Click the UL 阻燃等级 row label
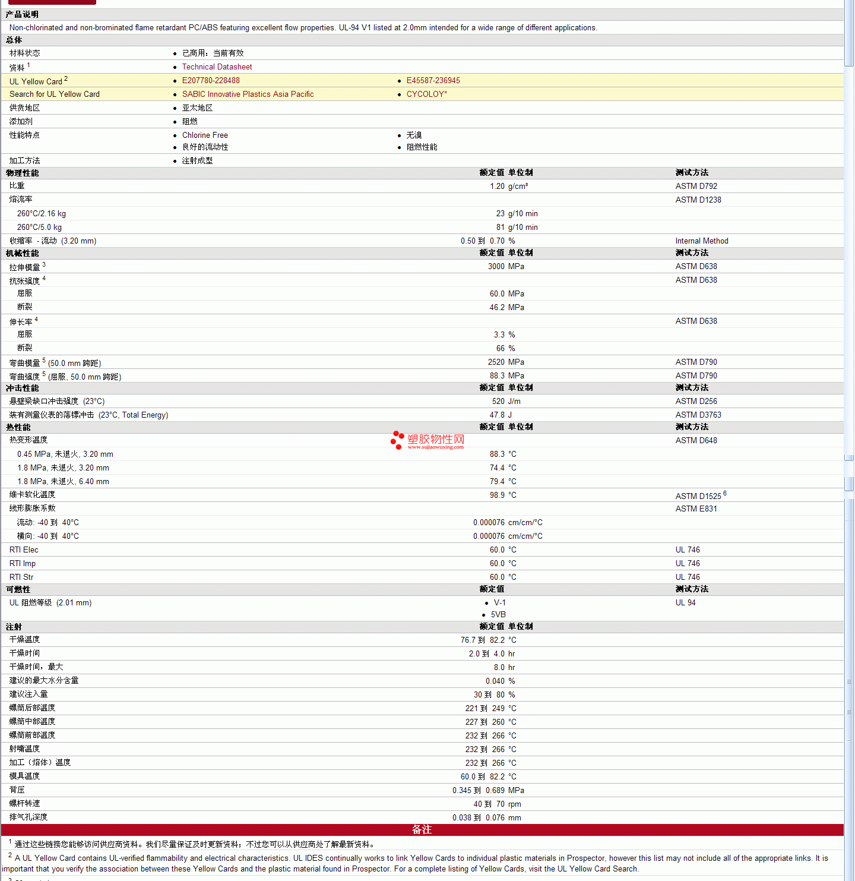Image resolution: width=855 pixels, height=881 pixels. pos(50,603)
